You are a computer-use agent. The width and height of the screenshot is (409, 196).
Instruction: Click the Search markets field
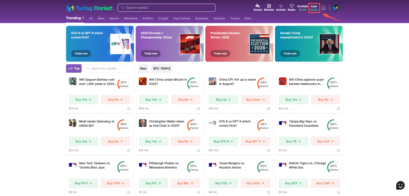(x=167, y=8)
